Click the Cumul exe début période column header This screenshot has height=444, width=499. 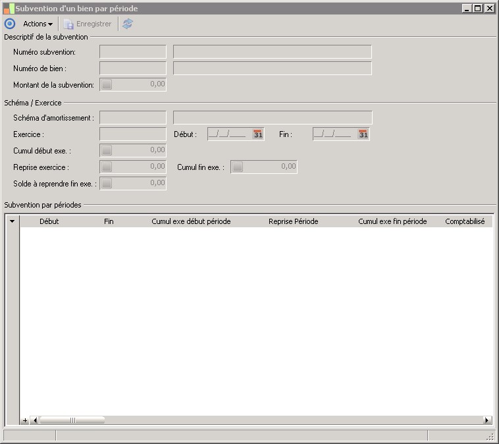191,221
